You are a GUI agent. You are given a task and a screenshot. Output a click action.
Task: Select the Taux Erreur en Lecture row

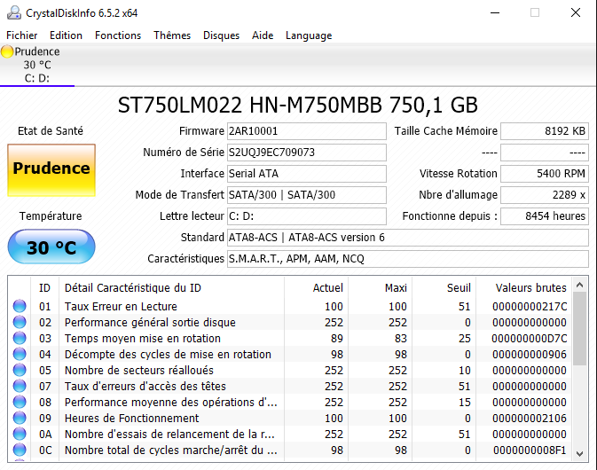click(x=290, y=306)
